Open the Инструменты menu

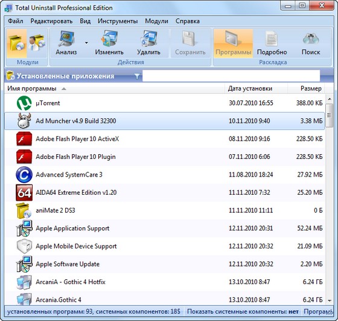(118, 21)
